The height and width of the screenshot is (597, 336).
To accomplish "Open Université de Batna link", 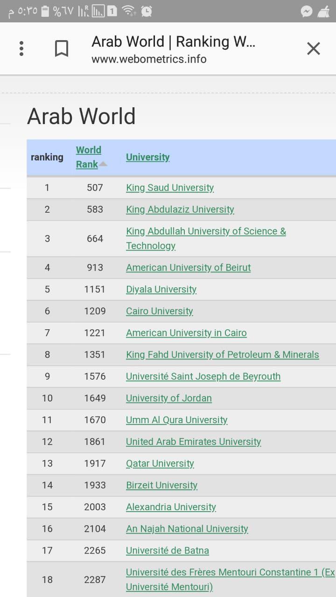I will point(168,550).
